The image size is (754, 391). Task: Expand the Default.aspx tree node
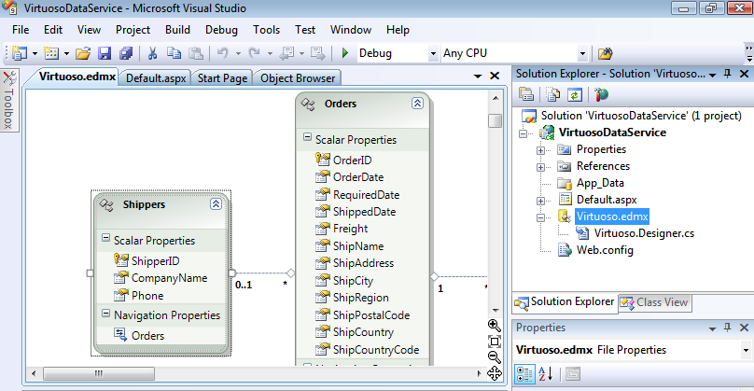tap(540, 201)
